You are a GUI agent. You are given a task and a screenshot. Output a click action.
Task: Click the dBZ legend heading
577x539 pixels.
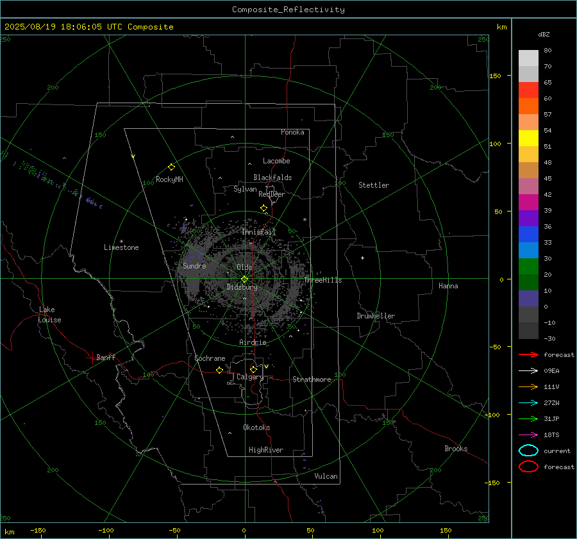[x=544, y=34]
